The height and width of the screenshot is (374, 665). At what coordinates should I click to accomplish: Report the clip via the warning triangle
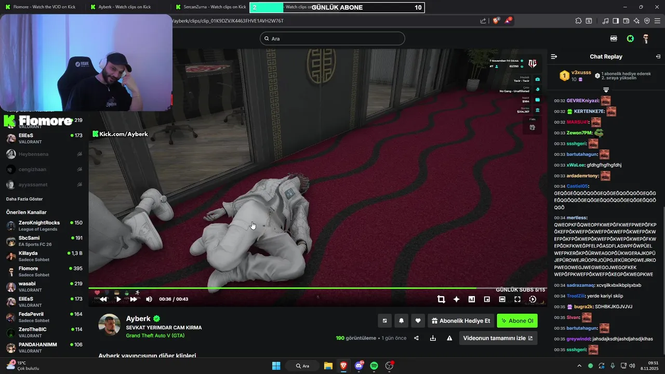pyautogui.click(x=449, y=338)
